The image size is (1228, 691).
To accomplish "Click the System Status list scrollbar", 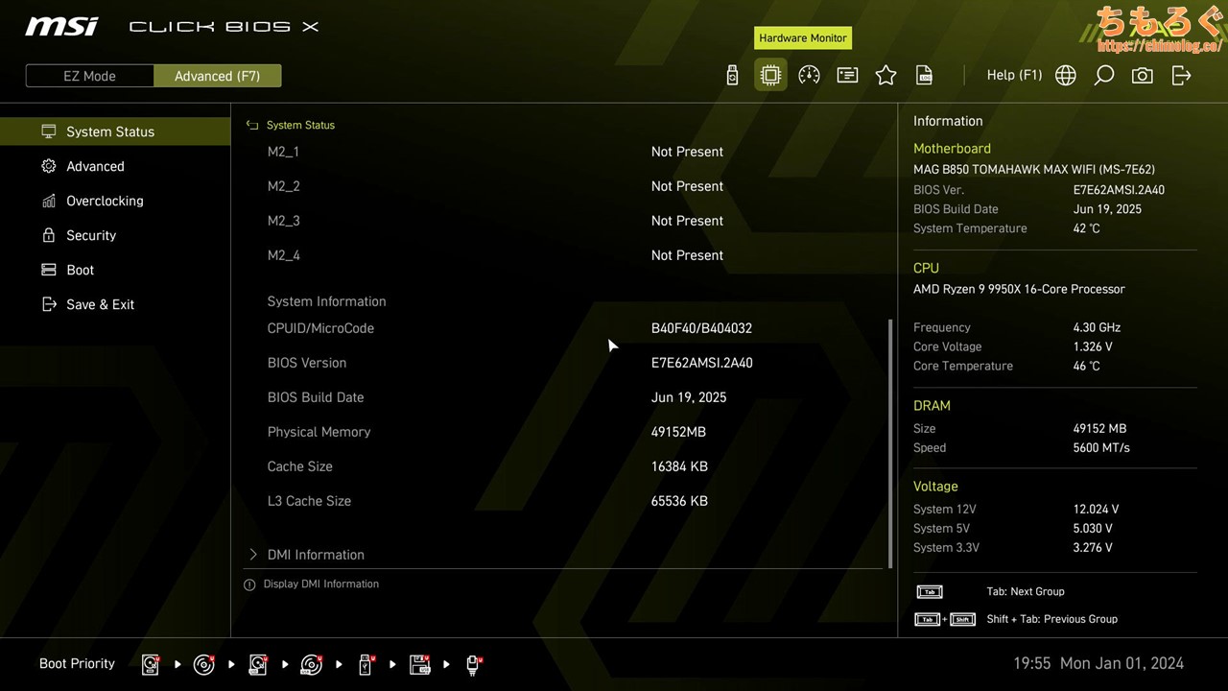I will point(890,441).
